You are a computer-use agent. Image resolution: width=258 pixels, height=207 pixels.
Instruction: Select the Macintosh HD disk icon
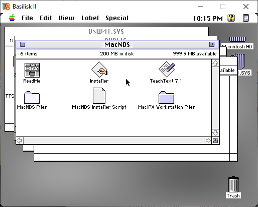[x=237, y=39]
